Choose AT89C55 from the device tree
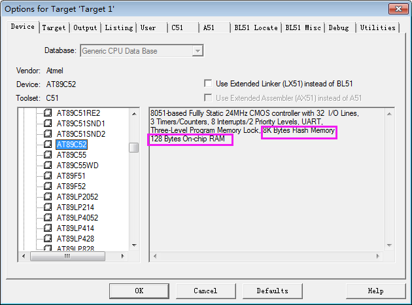The height and width of the screenshot is (305, 412). [71, 155]
